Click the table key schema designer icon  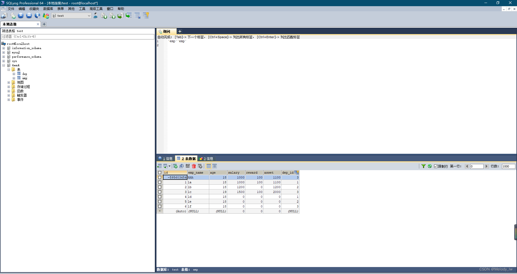(146, 16)
